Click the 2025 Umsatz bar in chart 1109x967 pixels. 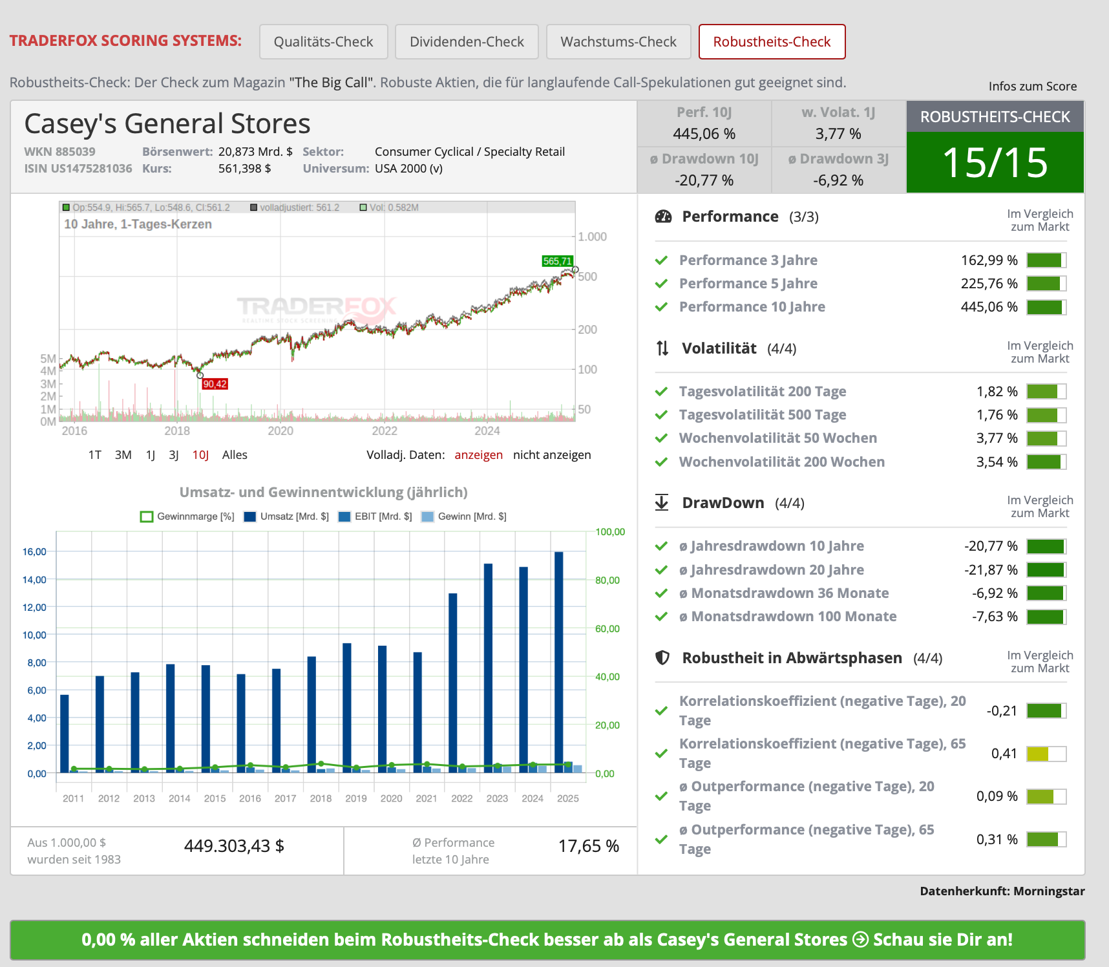point(559,662)
